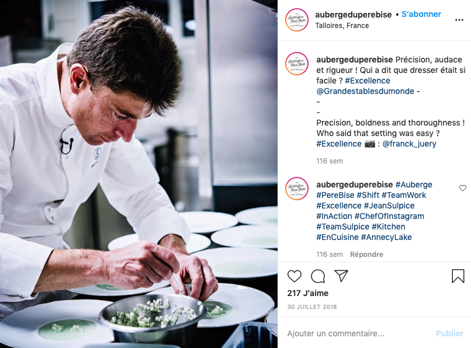Save post with the bookmark icon
Image resolution: width=471 pixels, height=348 pixels.
pyautogui.click(x=458, y=276)
